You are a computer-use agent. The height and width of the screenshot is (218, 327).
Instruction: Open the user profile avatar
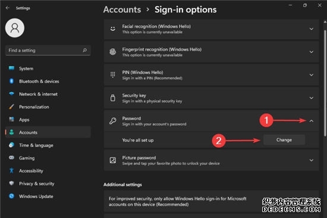coord(15,28)
